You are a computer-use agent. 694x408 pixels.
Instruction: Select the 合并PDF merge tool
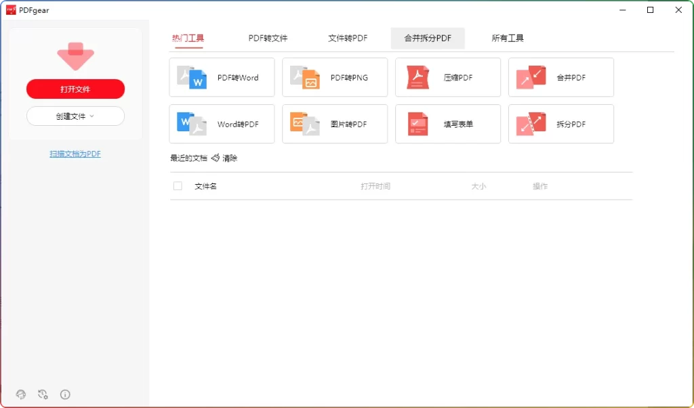point(560,77)
